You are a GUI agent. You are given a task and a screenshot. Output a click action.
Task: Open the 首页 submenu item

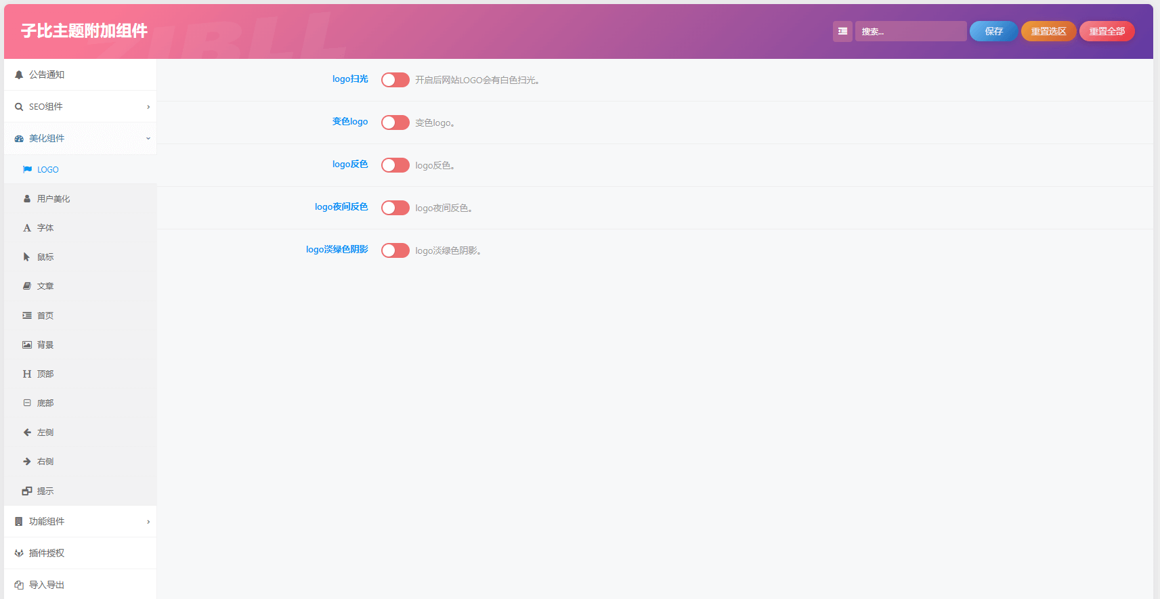[x=80, y=315]
